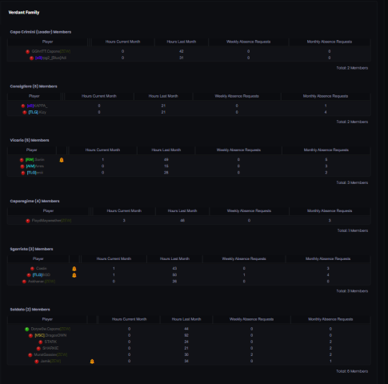
Task: Select the [AIM]Ares player name
Action: click(35, 166)
